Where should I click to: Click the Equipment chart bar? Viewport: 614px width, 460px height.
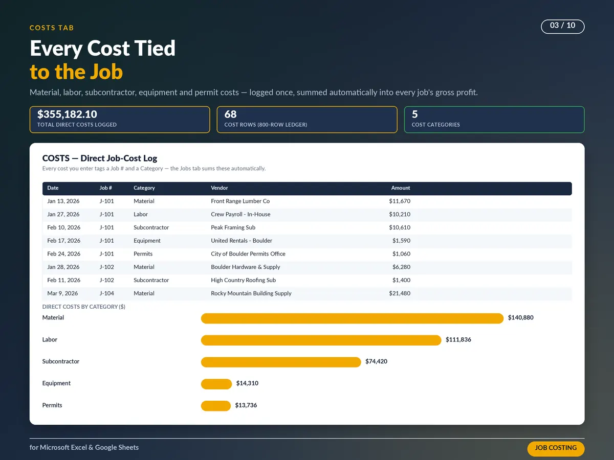[216, 384]
